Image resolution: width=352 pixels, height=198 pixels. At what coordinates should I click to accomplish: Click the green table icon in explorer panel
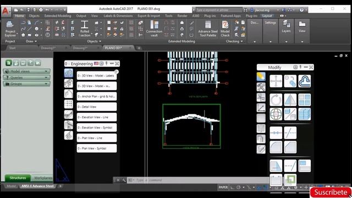point(9,63)
